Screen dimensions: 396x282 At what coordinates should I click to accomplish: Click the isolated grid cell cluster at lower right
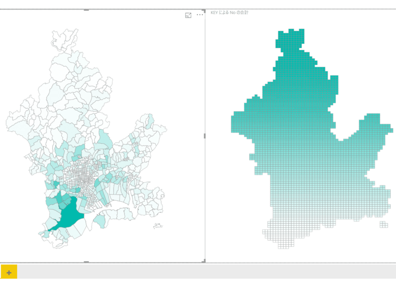[384, 224]
